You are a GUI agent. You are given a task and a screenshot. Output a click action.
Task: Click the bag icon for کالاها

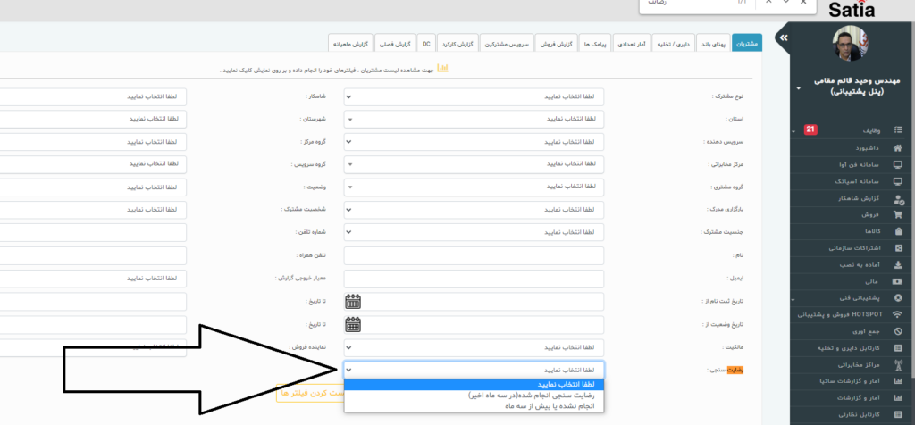[x=898, y=231]
